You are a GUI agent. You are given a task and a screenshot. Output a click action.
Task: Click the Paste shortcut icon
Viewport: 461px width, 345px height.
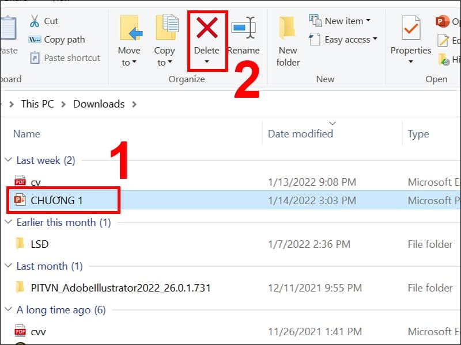click(33, 57)
